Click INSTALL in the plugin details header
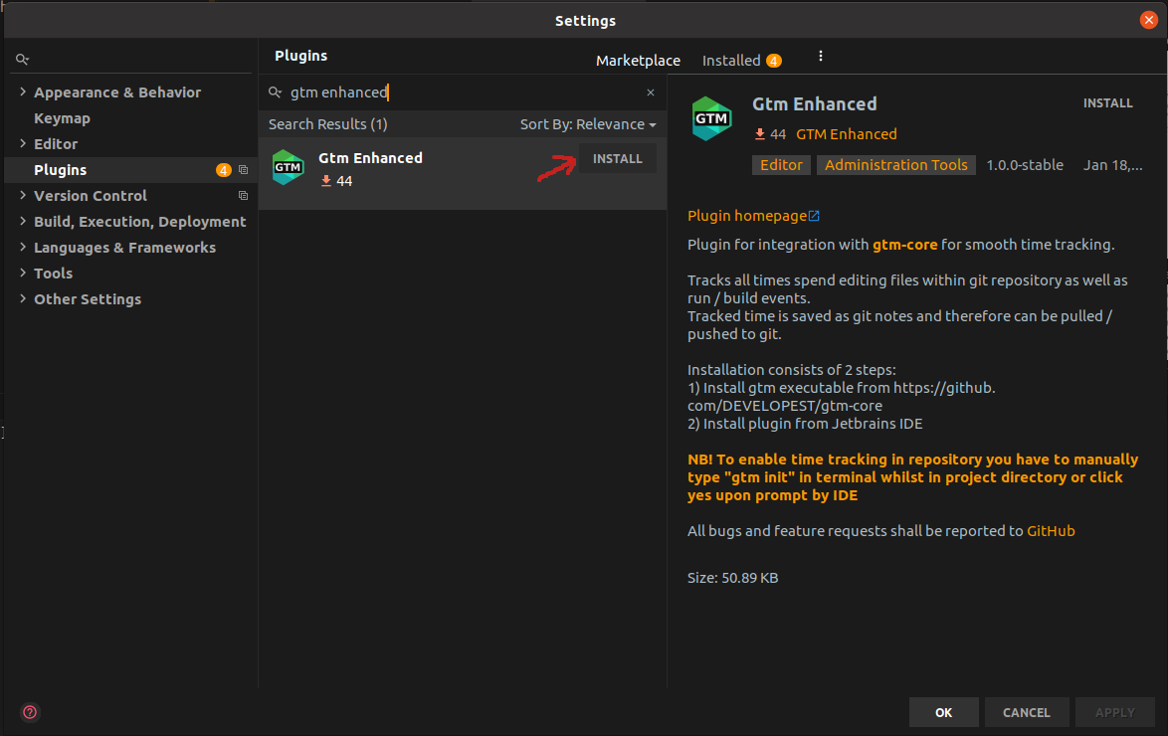This screenshot has width=1168, height=736. point(1107,102)
